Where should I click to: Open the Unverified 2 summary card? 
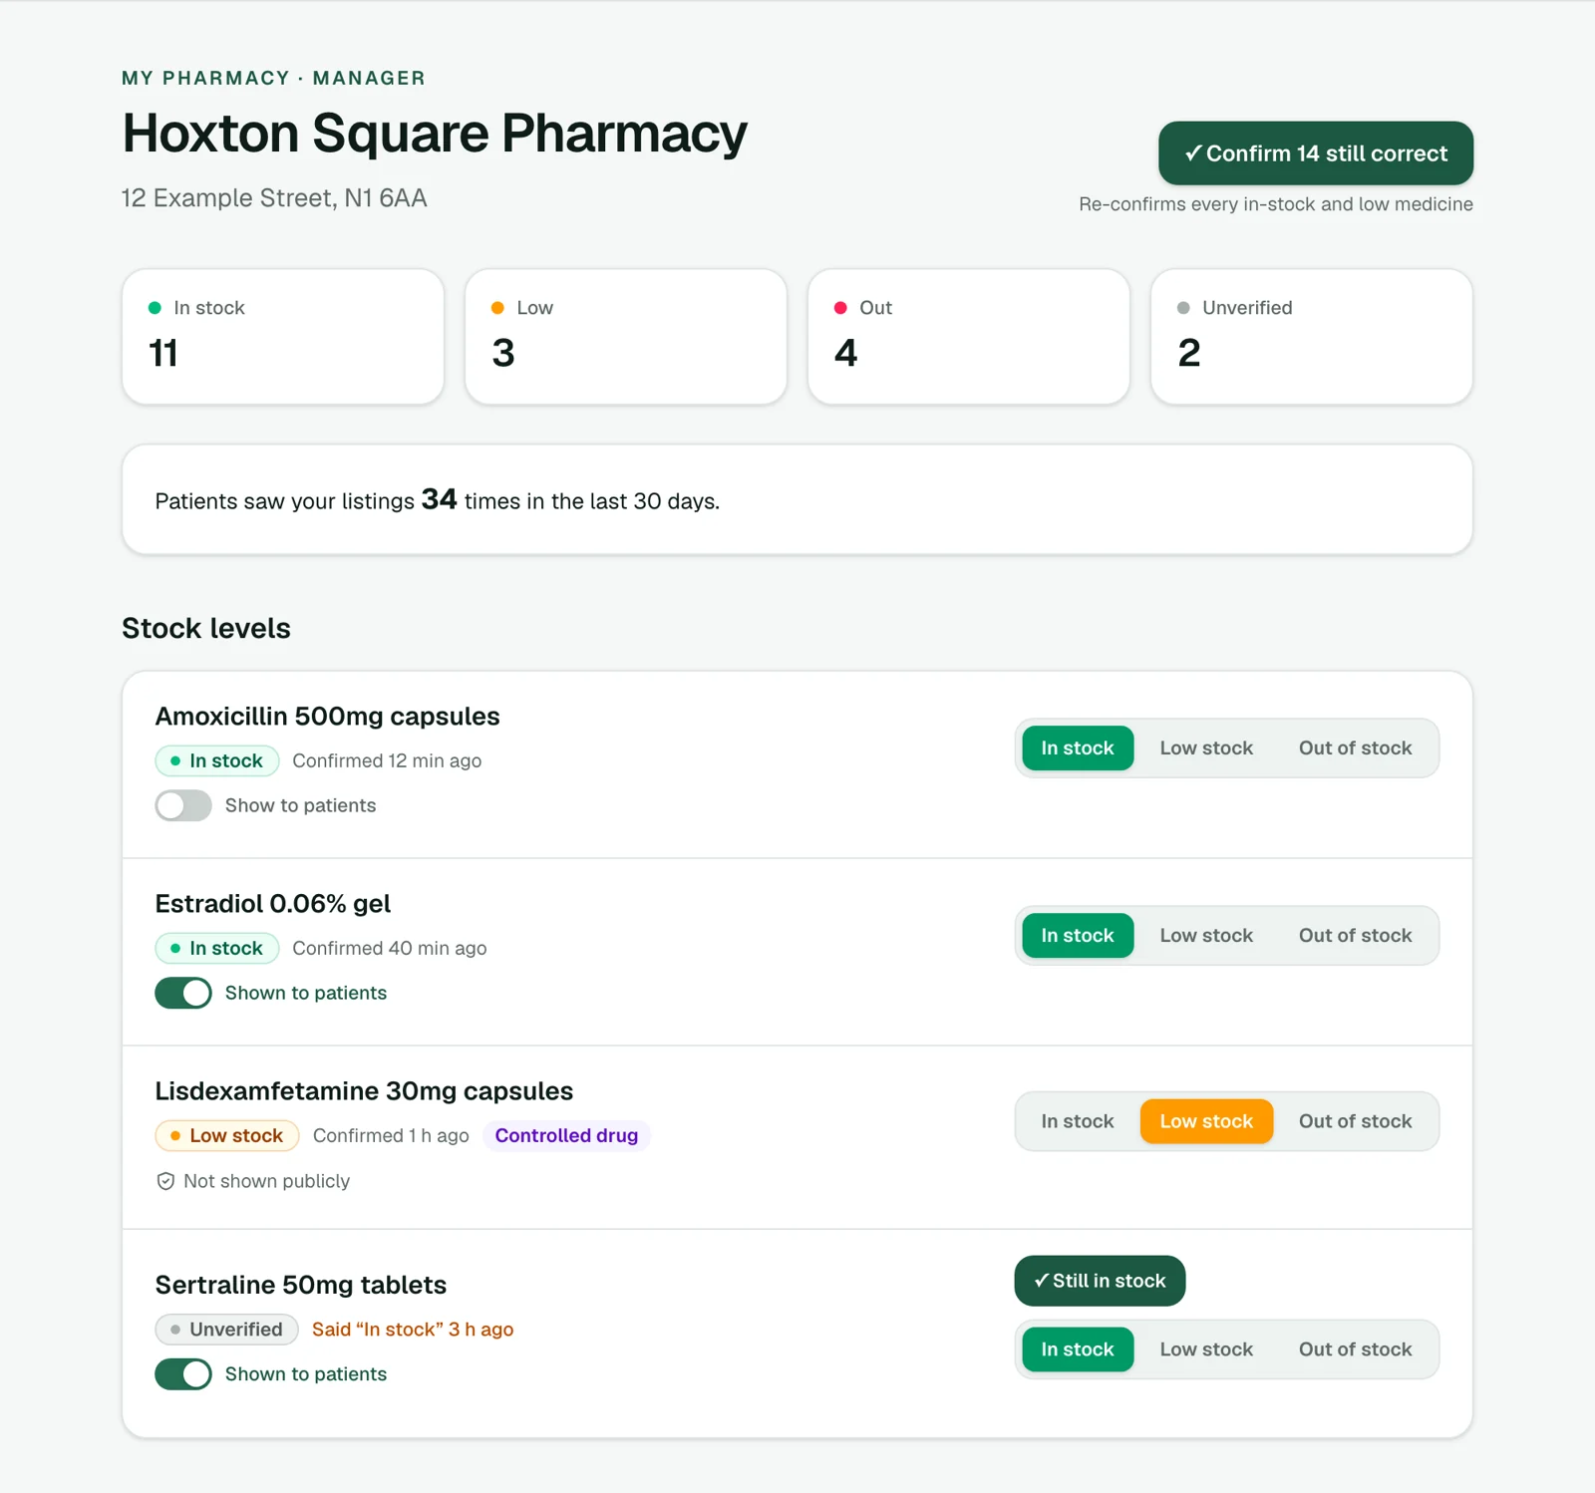(1312, 337)
